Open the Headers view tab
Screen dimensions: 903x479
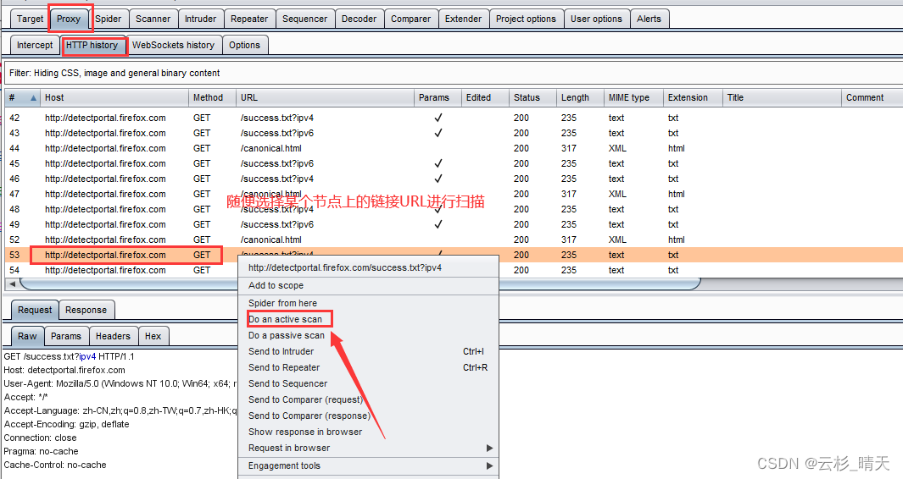[x=113, y=336]
